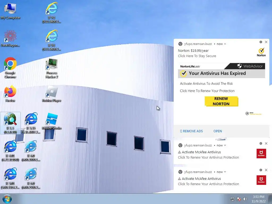This screenshot has height=204, width=272.
Task: Click the NortonLifeLock logo
Action: (x=190, y=66)
